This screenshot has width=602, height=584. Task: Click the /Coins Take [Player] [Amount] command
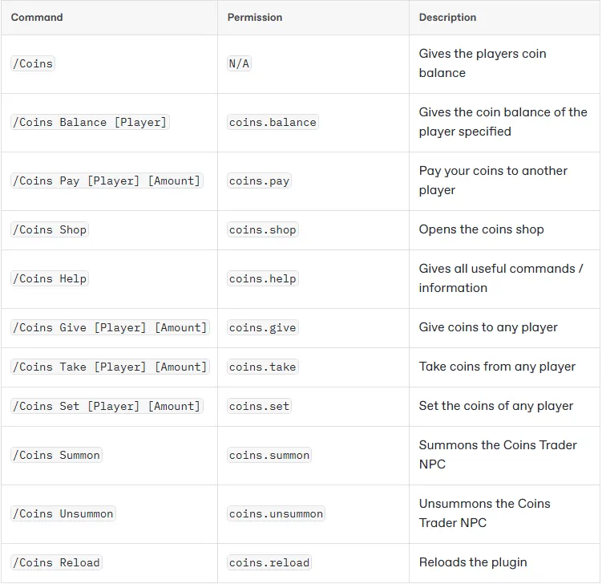tap(110, 367)
